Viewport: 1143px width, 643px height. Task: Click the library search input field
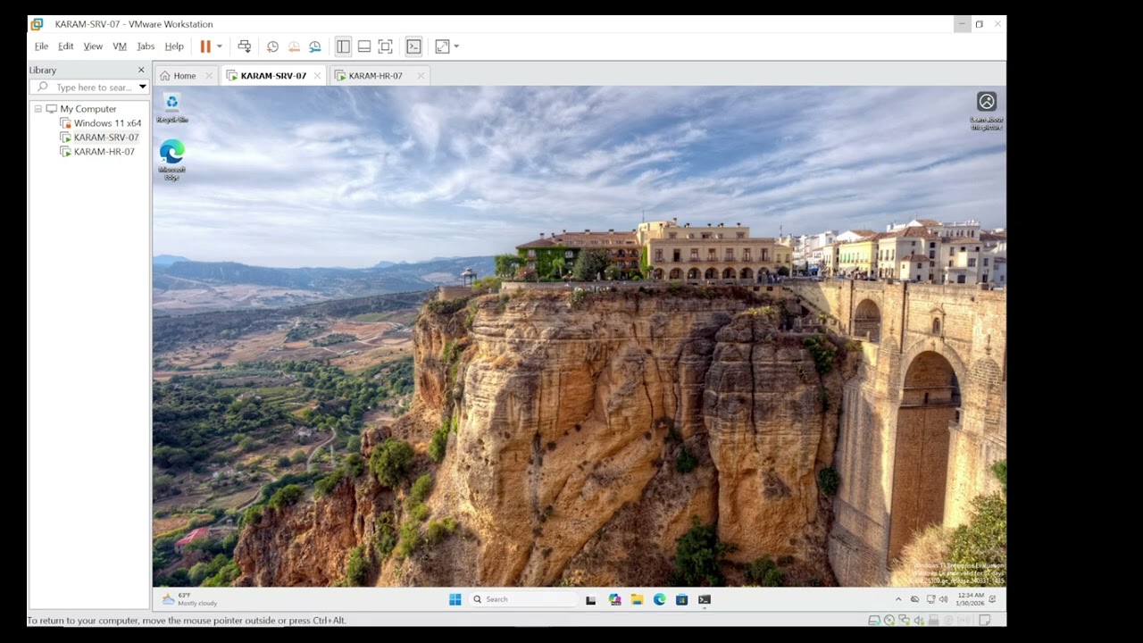pyautogui.click(x=89, y=87)
